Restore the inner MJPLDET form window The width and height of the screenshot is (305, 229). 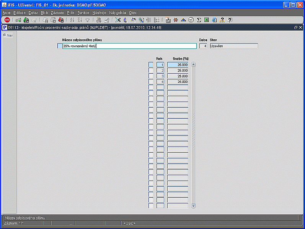295,27
